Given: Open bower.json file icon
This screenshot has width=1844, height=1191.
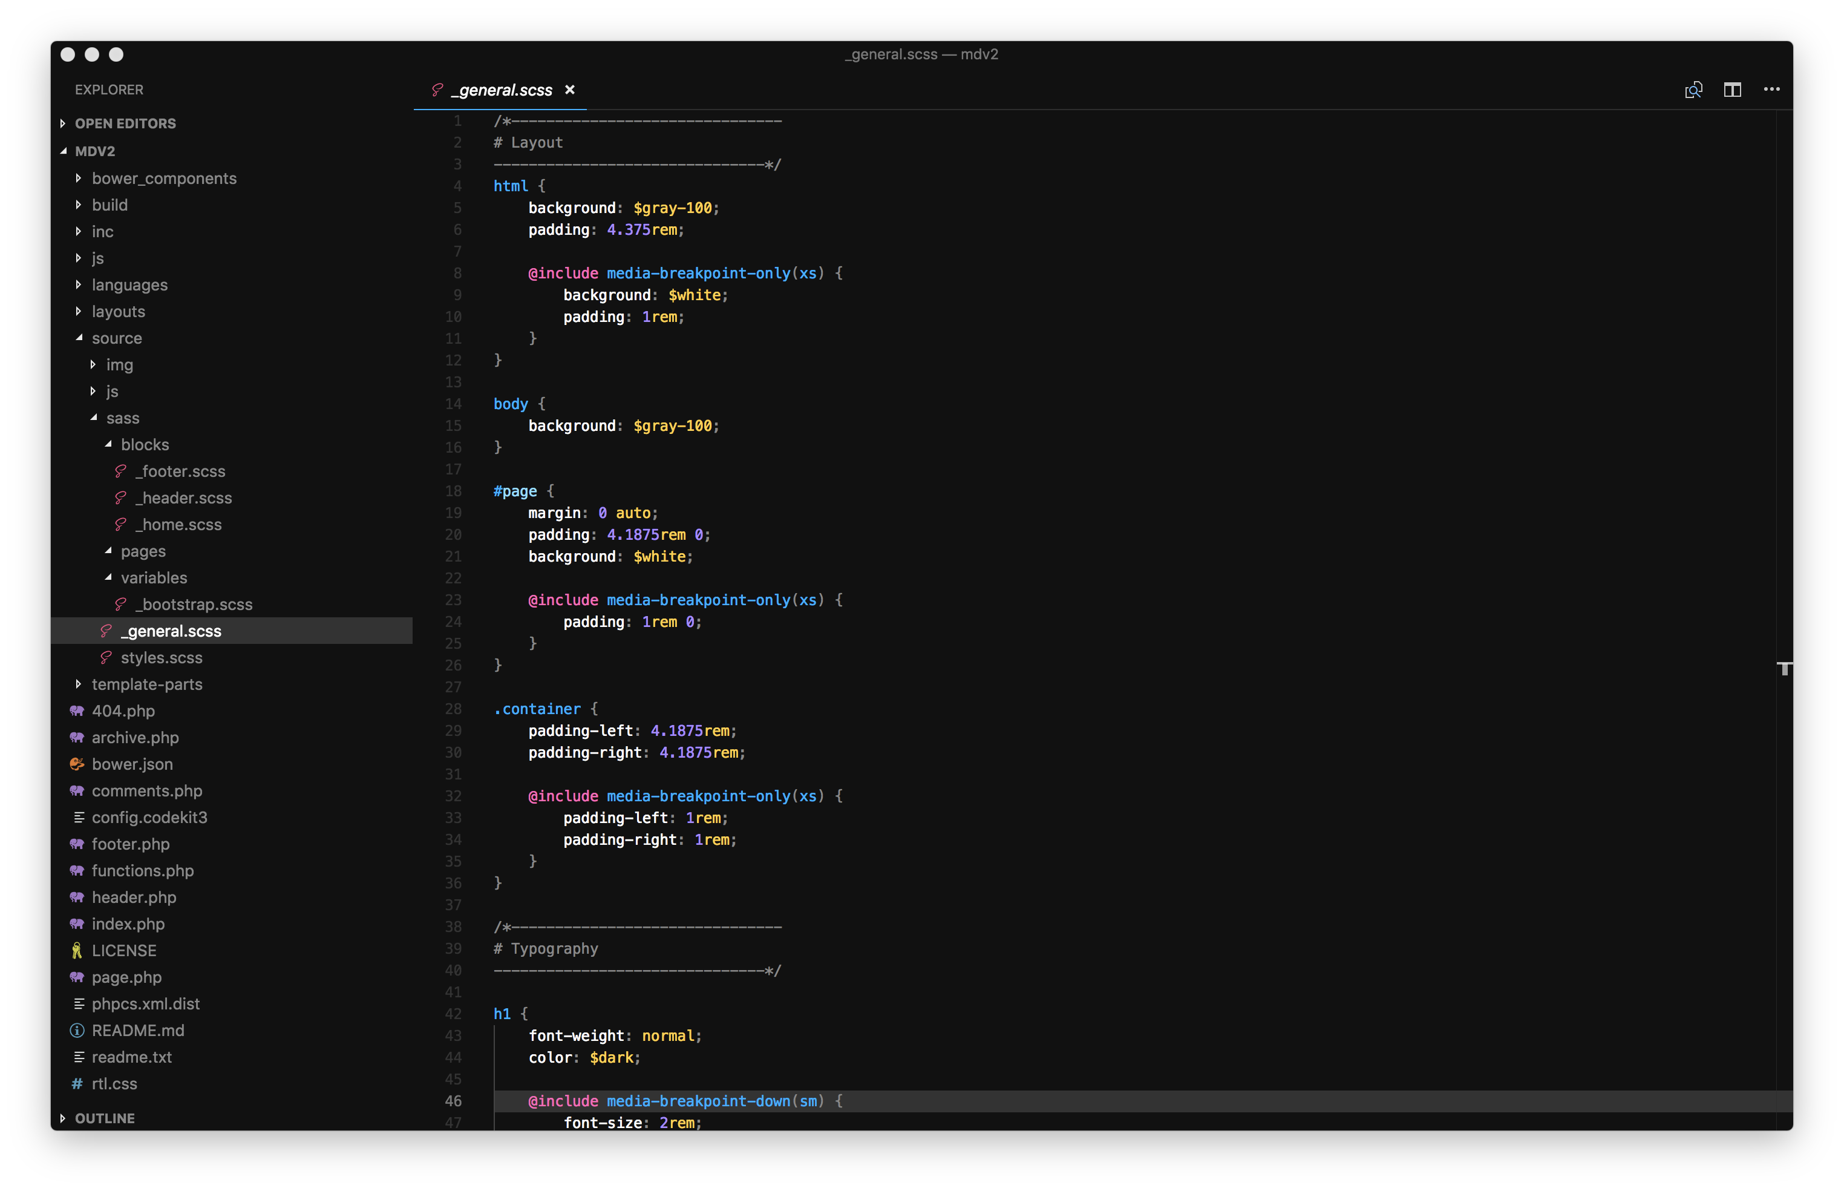Looking at the screenshot, I should pyautogui.click(x=77, y=764).
